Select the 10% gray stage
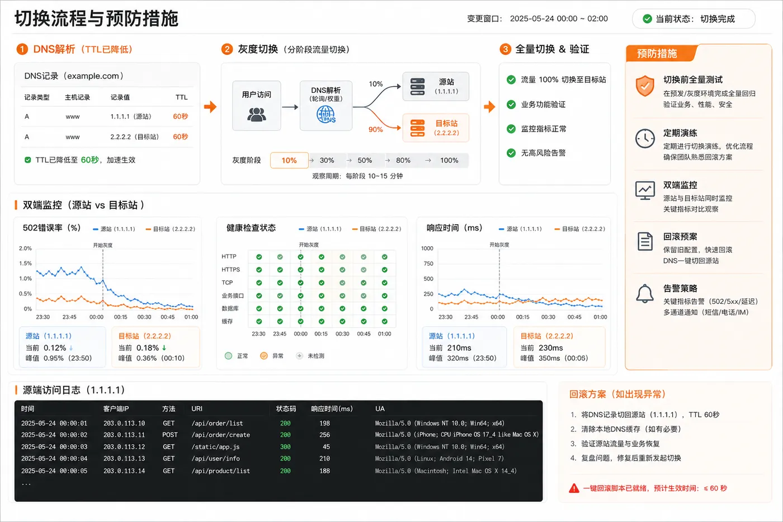Screen dimensions: 783x522 click(289, 161)
